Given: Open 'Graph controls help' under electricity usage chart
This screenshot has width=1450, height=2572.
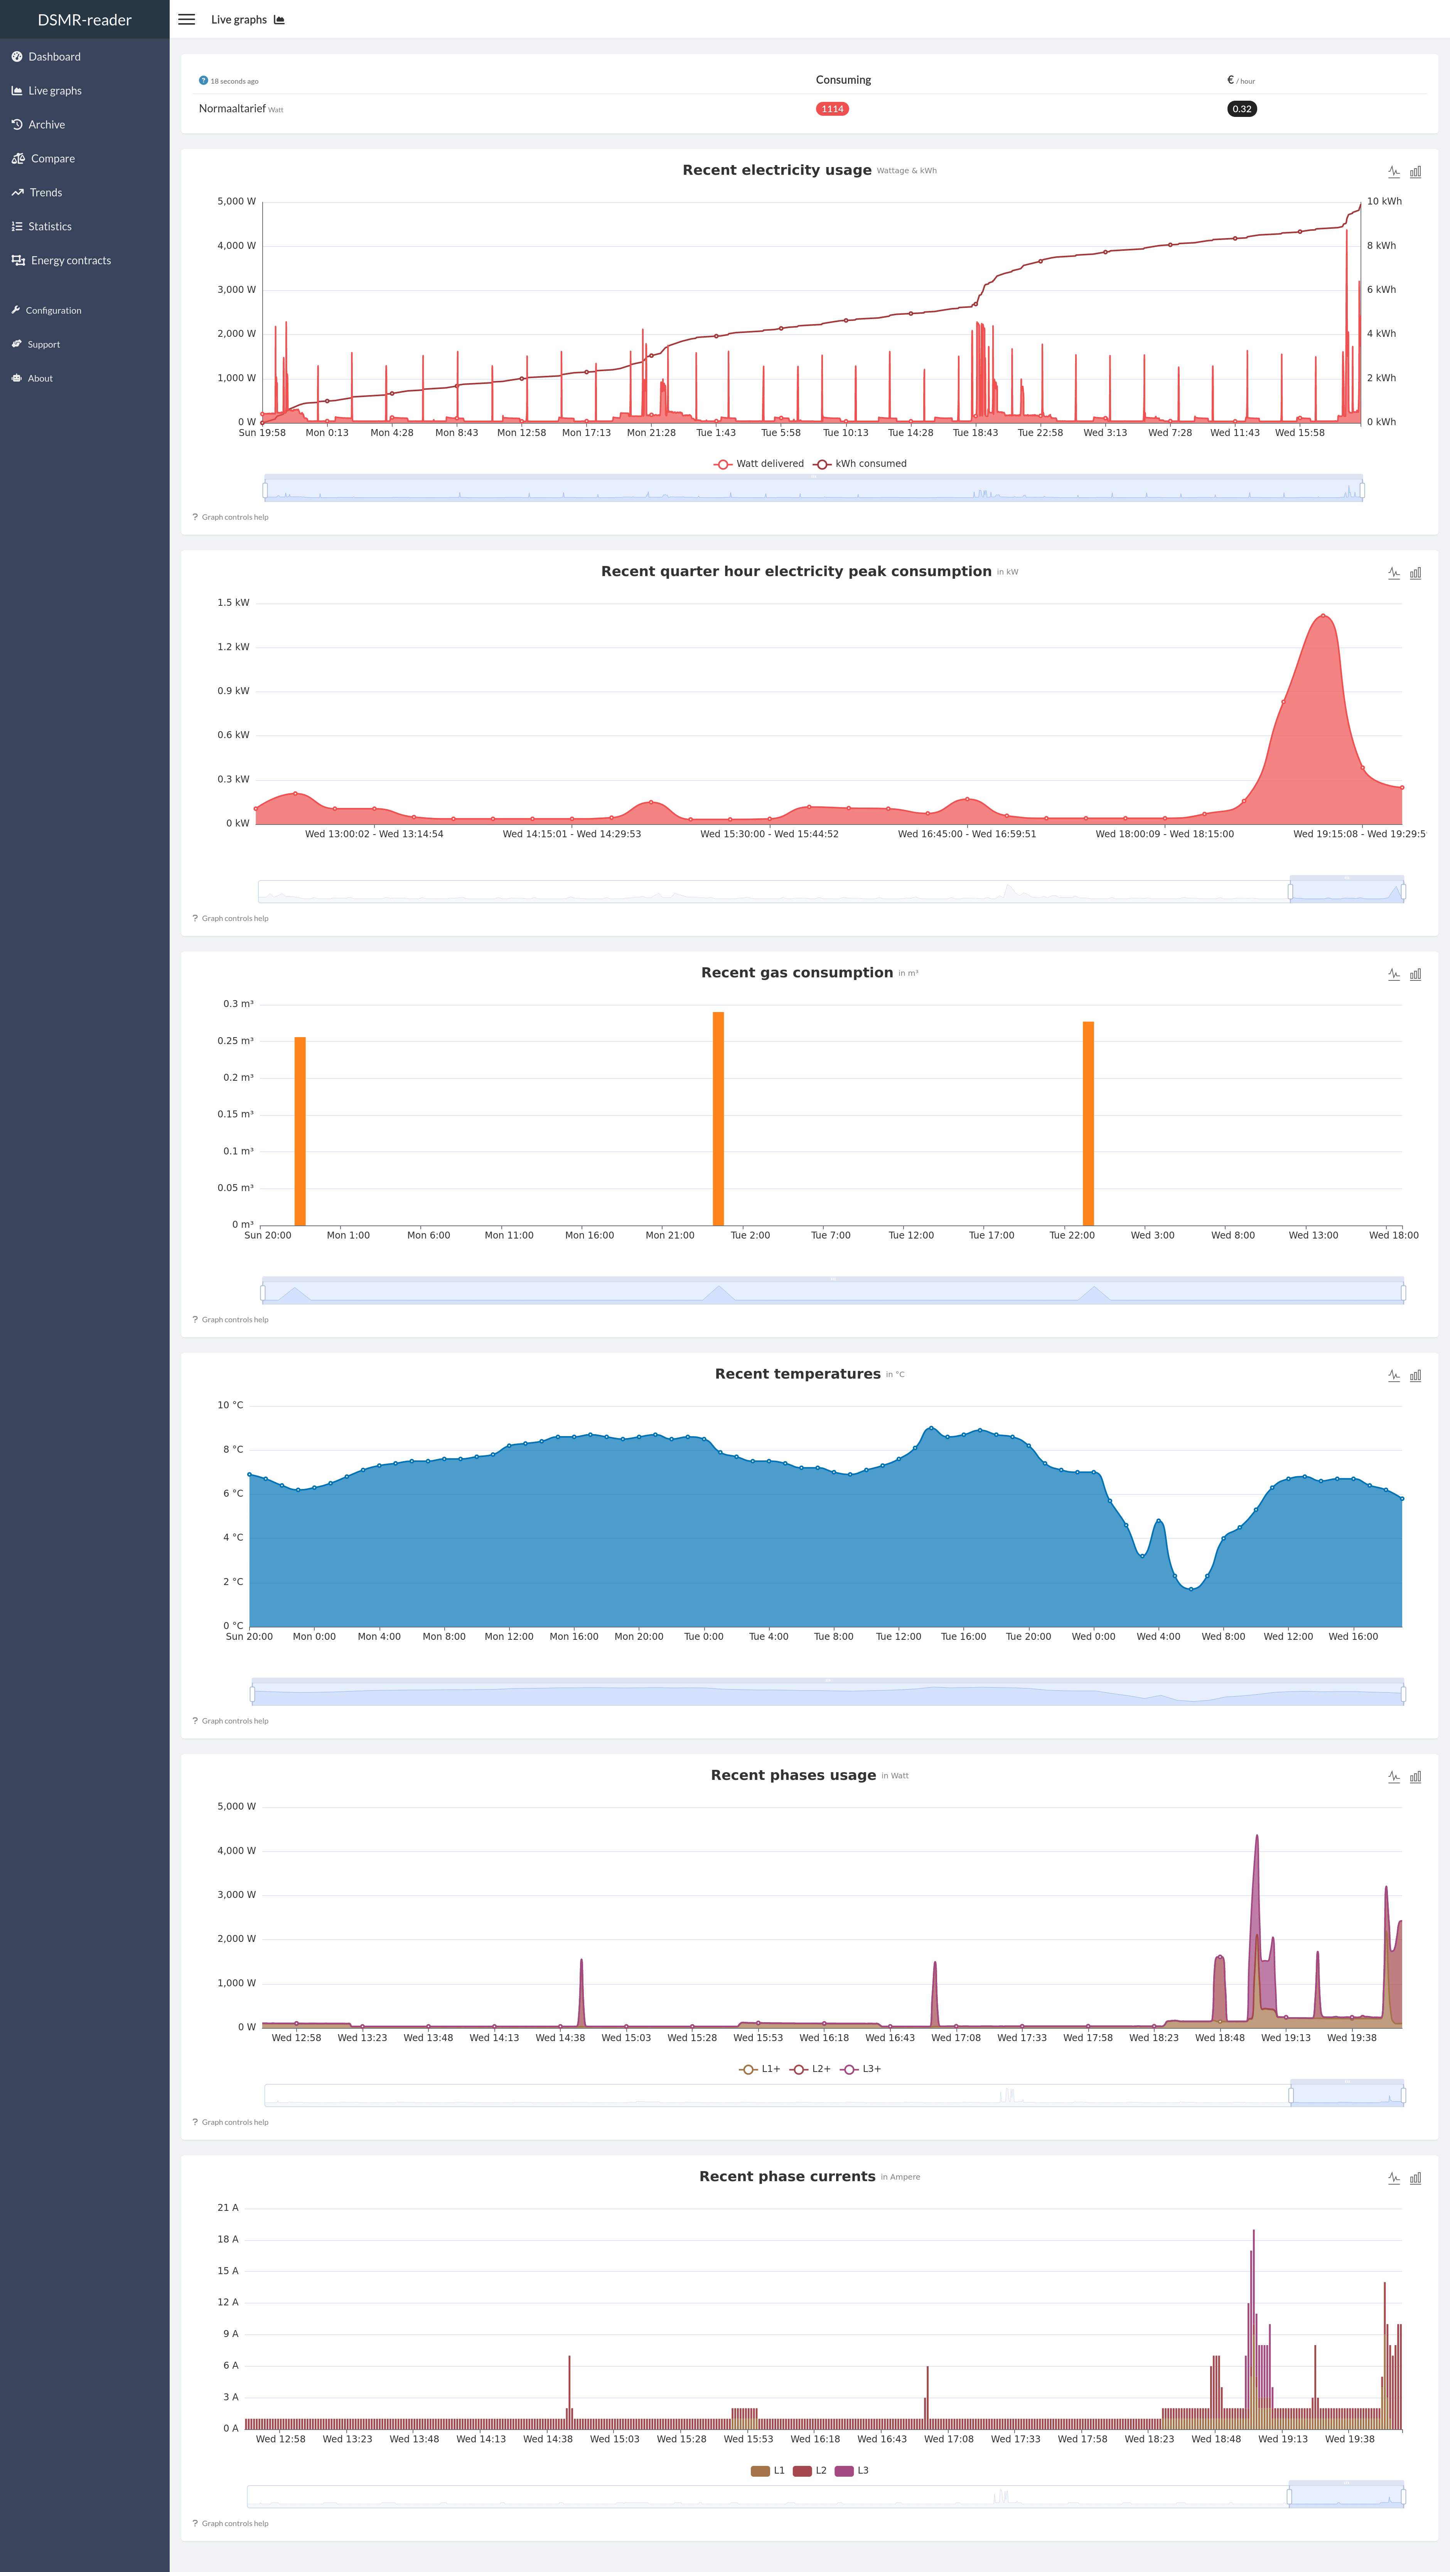Looking at the screenshot, I should pos(231,517).
